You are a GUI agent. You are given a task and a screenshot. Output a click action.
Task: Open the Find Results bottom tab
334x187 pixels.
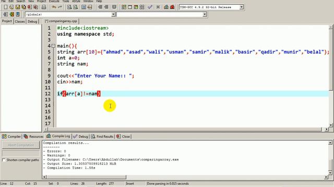click(x=102, y=136)
